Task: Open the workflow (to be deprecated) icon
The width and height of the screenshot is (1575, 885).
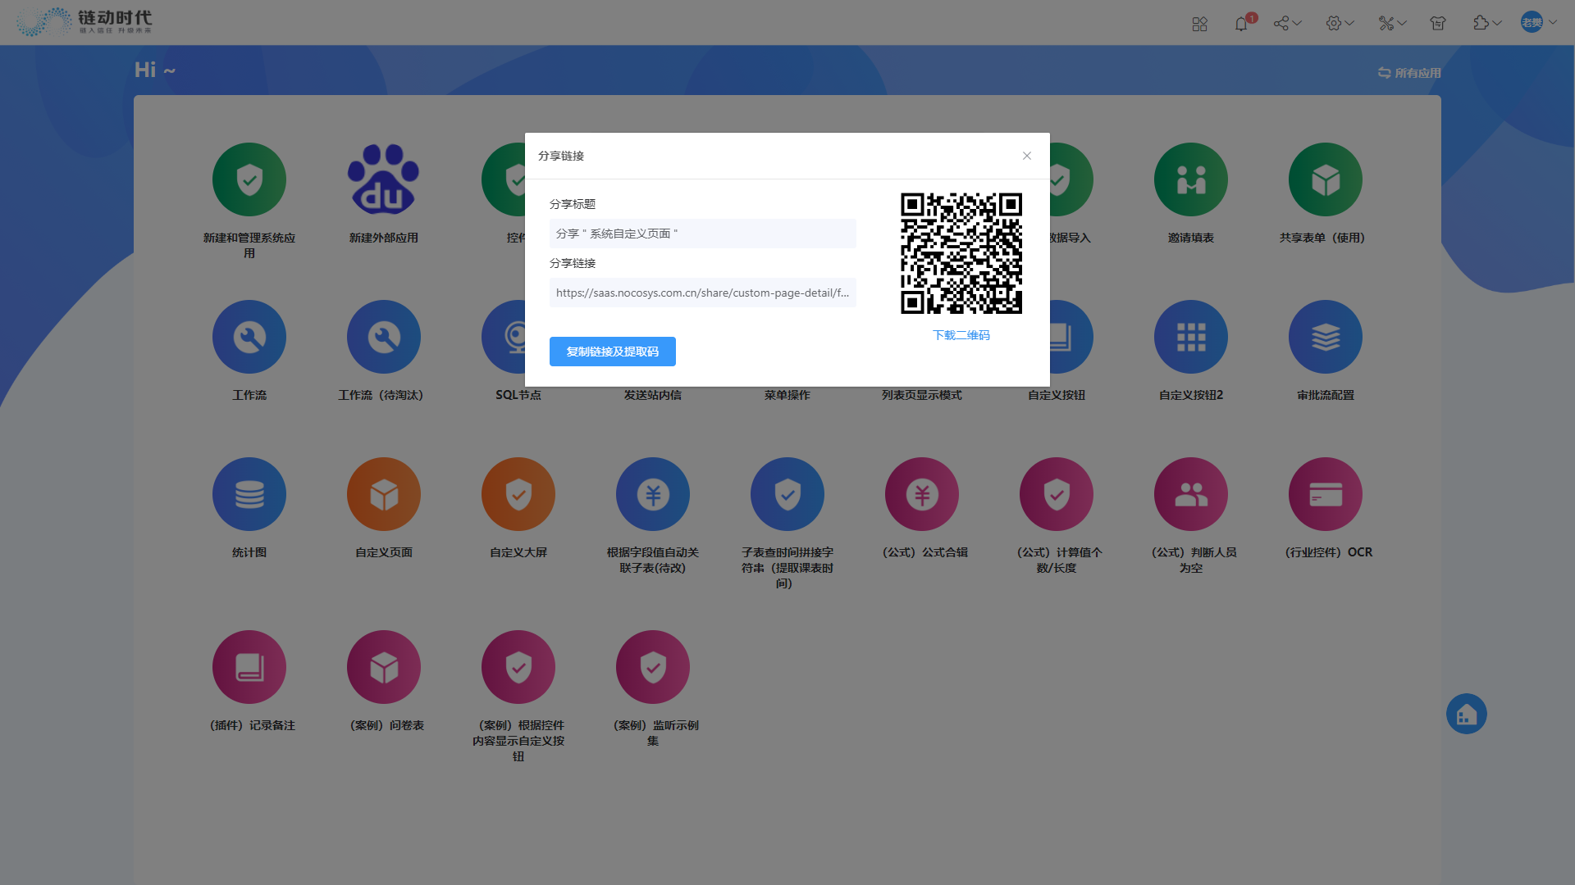Action: click(384, 337)
